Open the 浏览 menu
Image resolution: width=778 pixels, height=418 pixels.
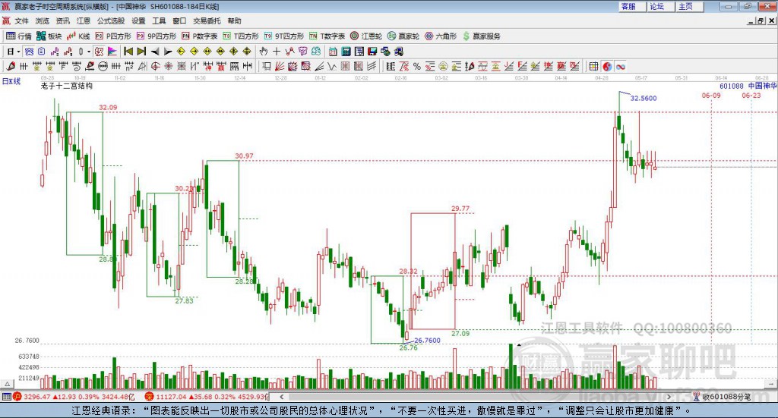pyautogui.click(x=43, y=20)
